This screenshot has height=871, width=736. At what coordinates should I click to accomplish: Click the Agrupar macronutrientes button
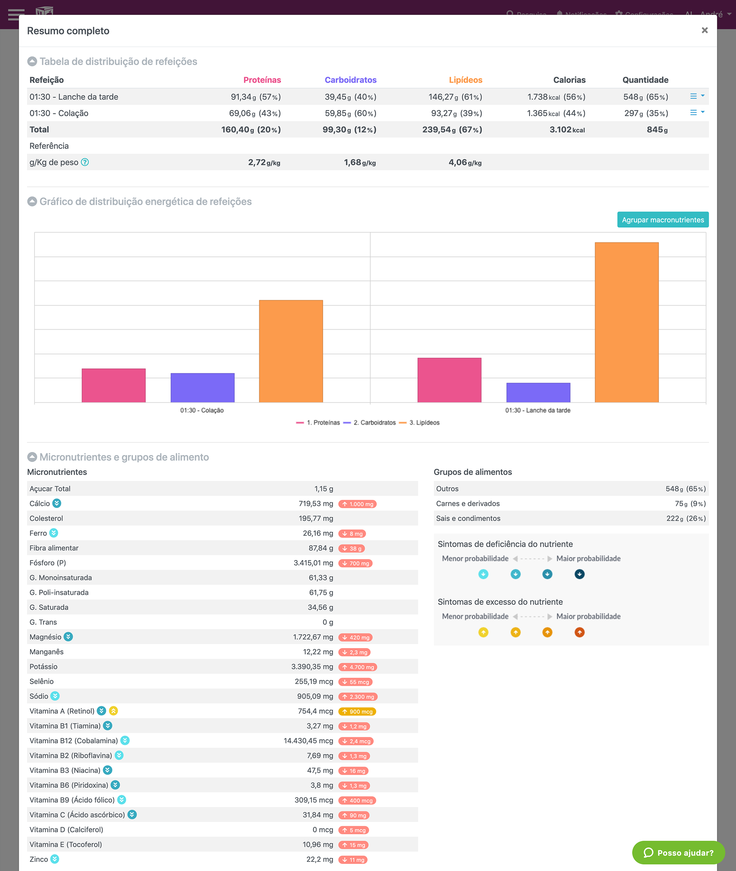click(x=662, y=220)
